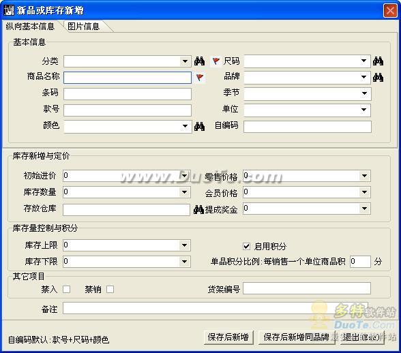Click the 保存后新增同品牌 button
Image resolution: width=401 pixels, height=353 pixels.
click(297, 337)
